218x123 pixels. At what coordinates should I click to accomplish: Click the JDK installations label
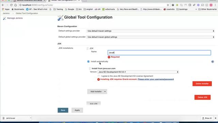pyautogui.click(x=66, y=48)
